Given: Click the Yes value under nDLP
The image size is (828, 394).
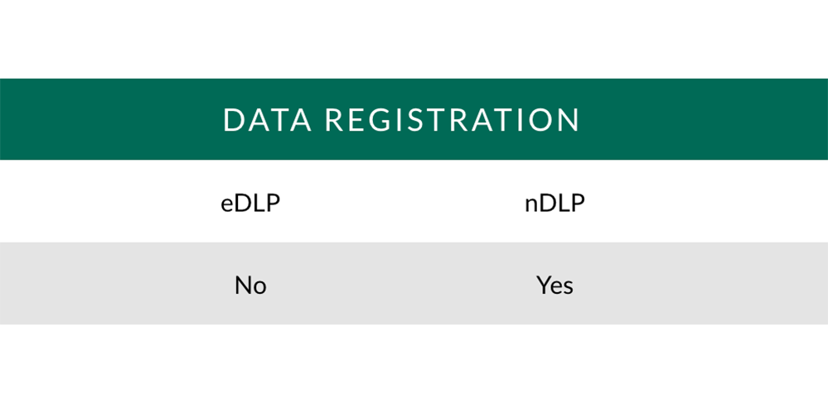Looking at the screenshot, I should pos(555,286).
